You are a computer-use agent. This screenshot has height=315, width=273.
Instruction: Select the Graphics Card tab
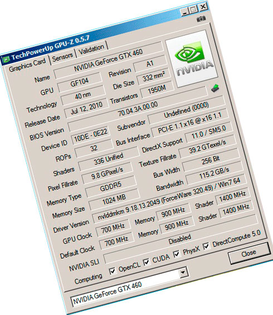point(27,65)
